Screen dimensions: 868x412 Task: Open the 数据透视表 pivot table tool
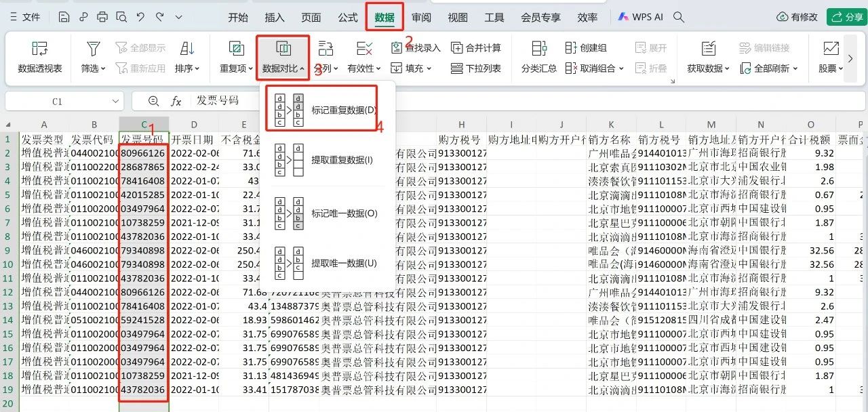40,57
